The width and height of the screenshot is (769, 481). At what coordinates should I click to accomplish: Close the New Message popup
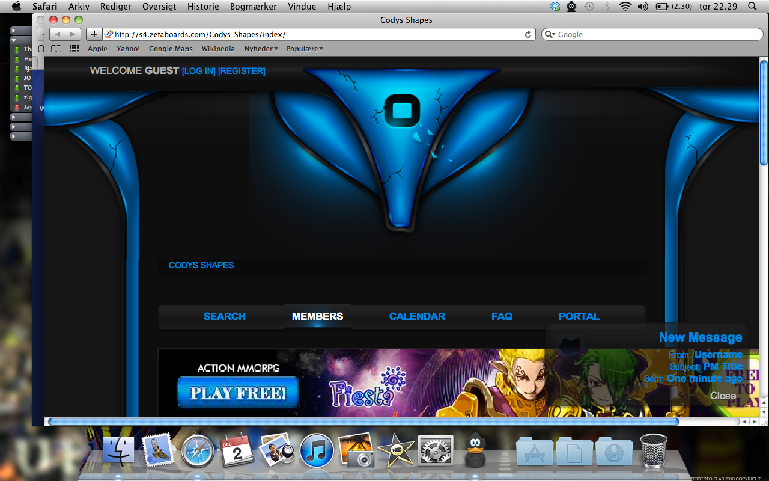point(723,396)
